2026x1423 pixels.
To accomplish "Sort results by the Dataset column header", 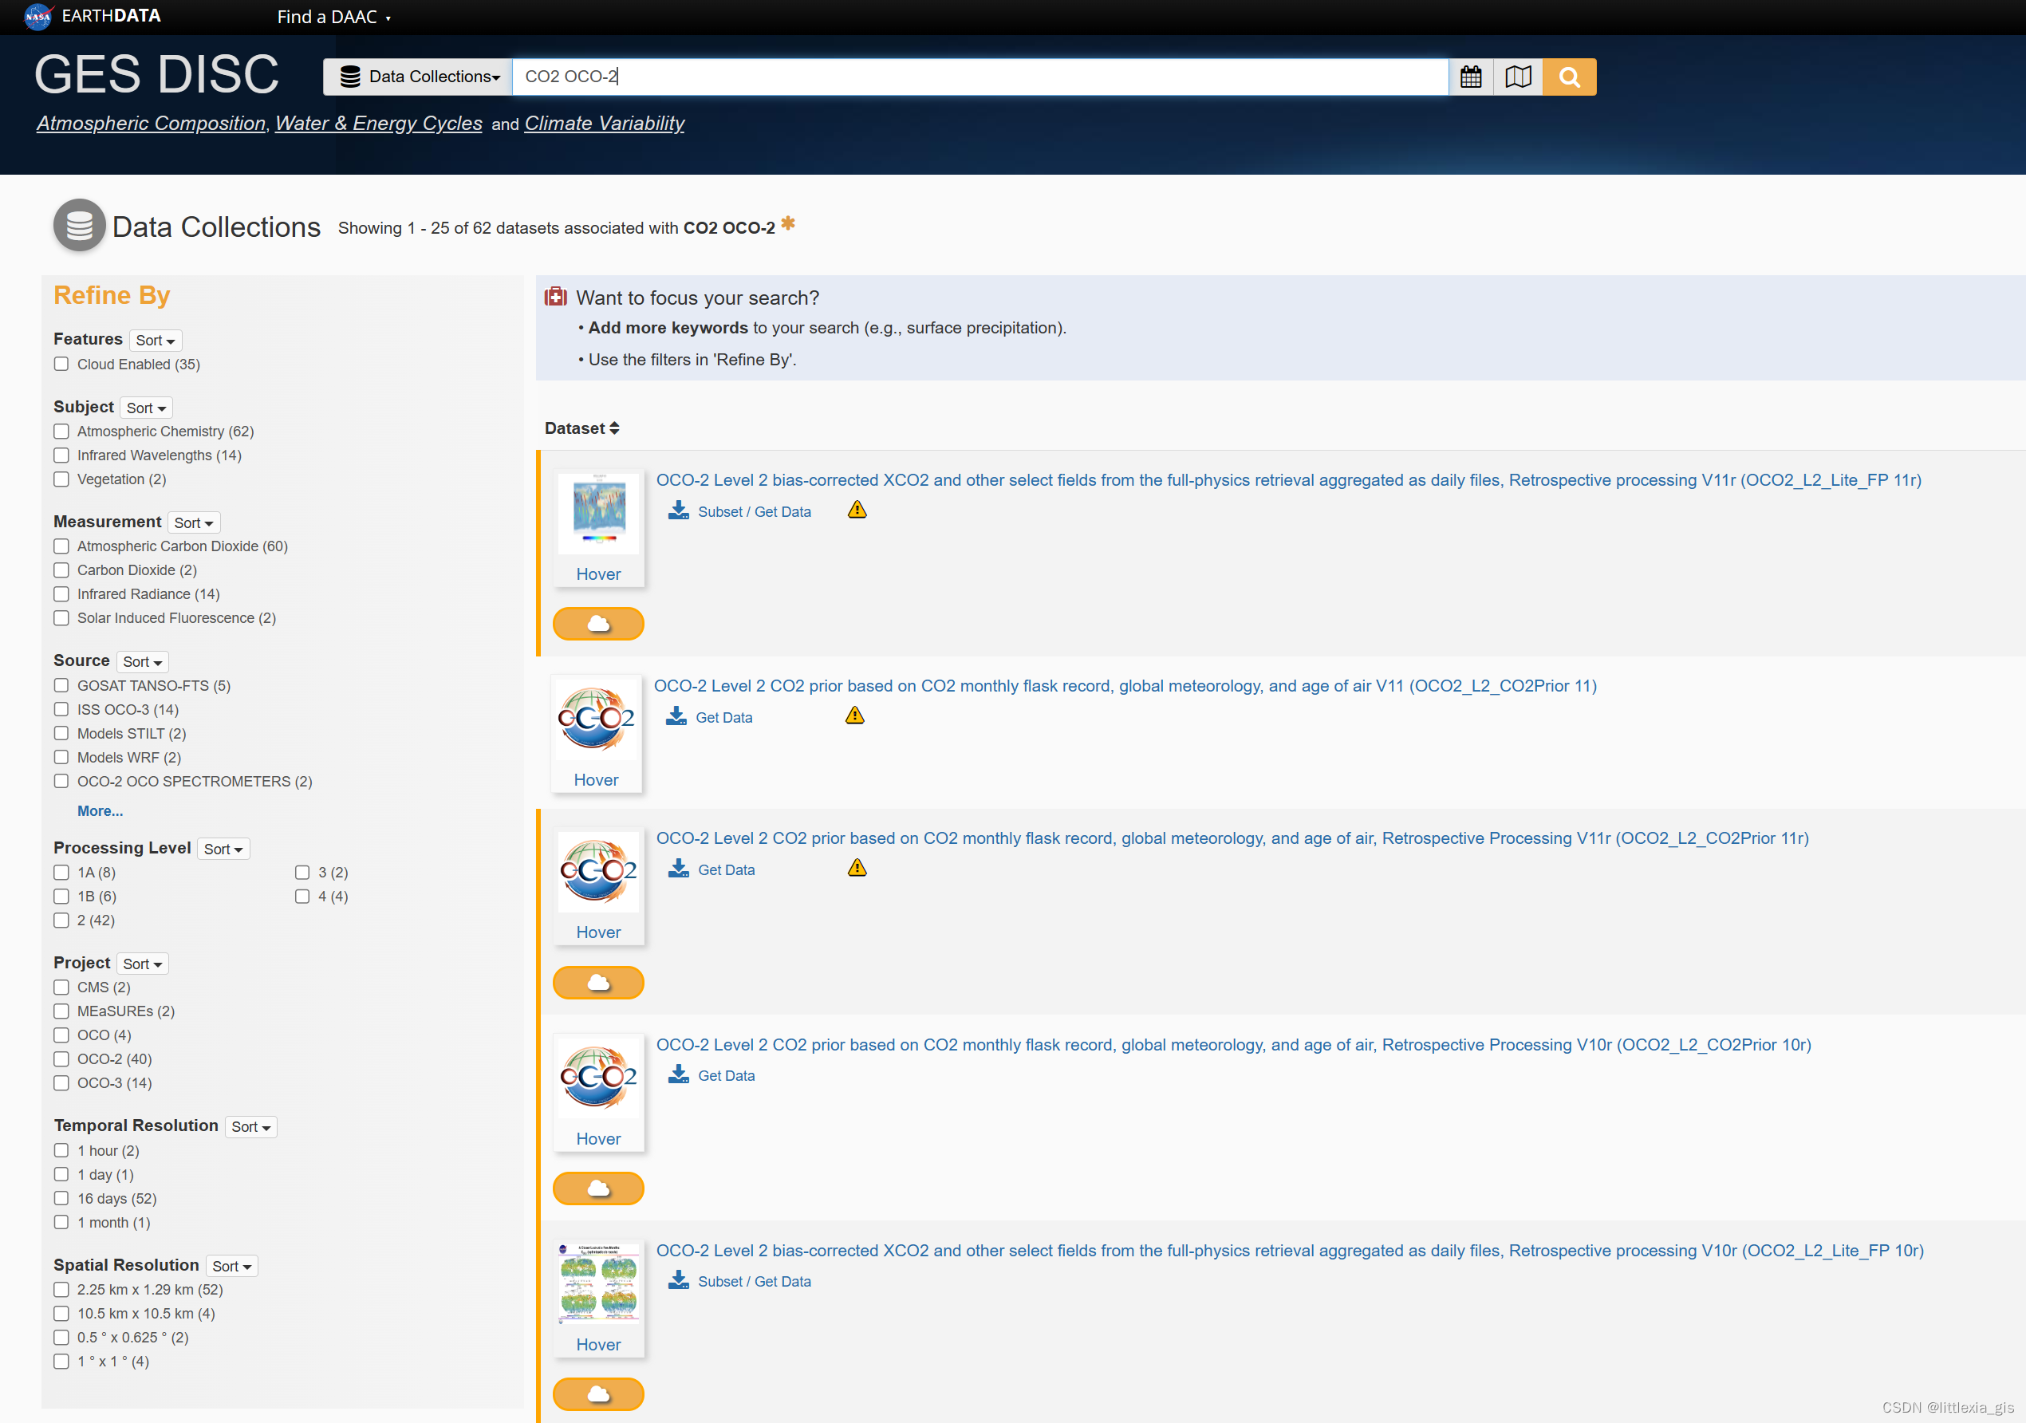I will [x=581, y=428].
